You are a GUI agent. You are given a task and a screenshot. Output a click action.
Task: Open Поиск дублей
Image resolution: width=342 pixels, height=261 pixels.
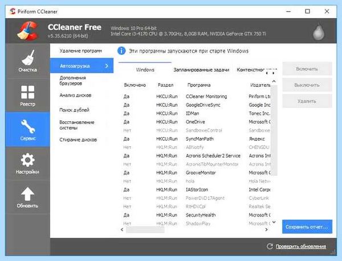coord(74,110)
